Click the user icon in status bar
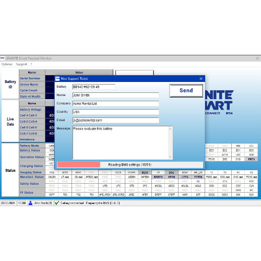 pyautogui.click(x=30, y=203)
